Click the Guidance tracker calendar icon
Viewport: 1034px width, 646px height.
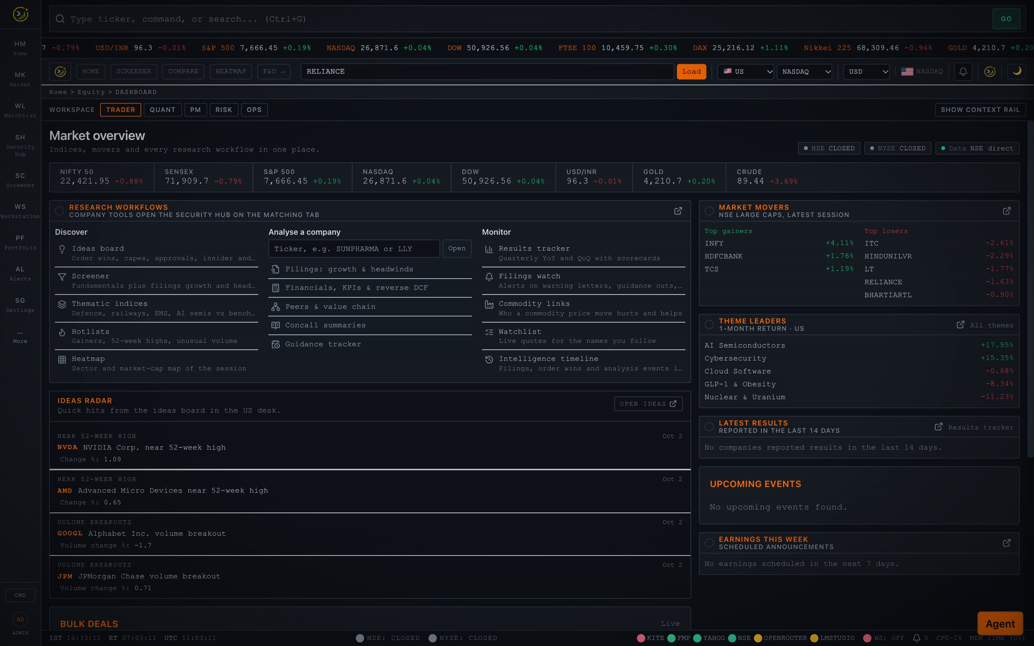(276, 344)
